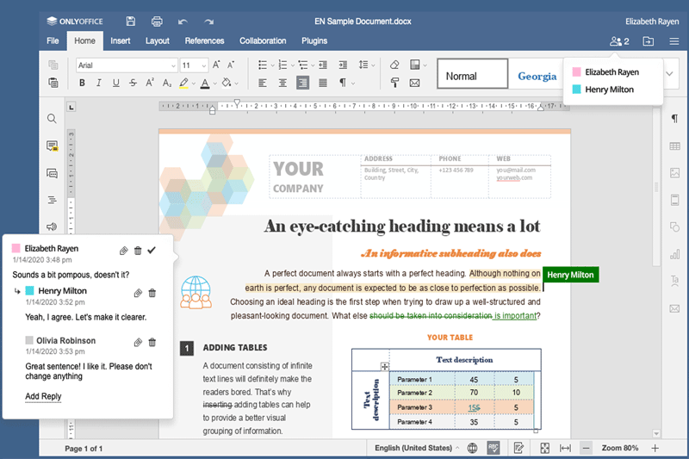Apply the Normal paragraph style
689x459 pixels.
471,76
